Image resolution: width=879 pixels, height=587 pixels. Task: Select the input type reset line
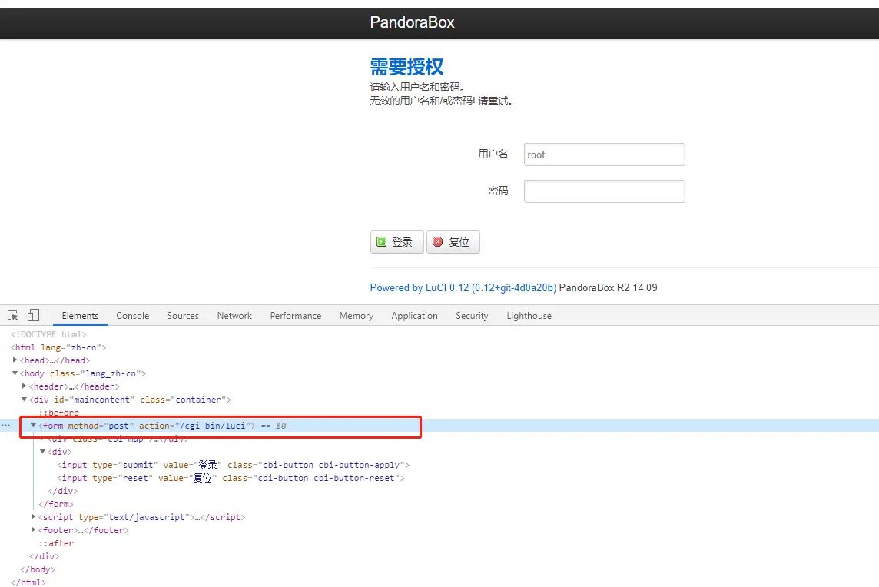click(231, 478)
